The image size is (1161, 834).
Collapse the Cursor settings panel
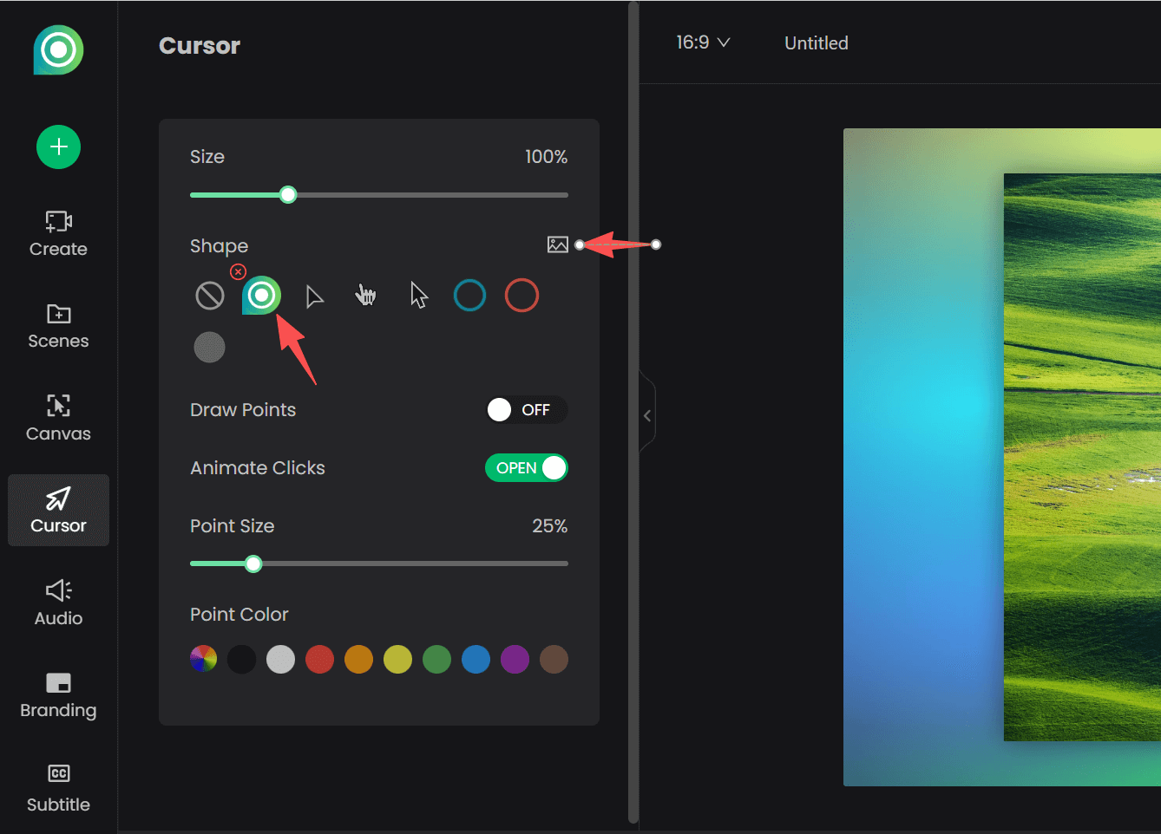[647, 415]
